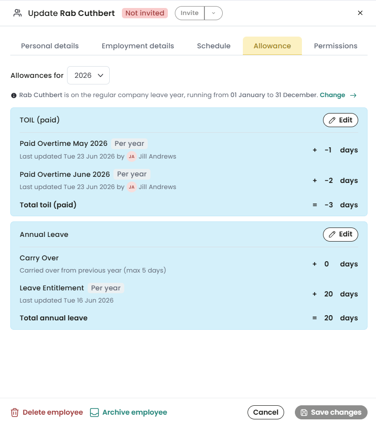
Task: Click the Cancel button
Action: pos(265,412)
